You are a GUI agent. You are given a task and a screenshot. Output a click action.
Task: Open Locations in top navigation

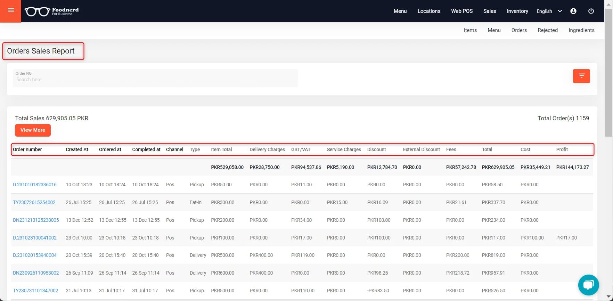(x=429, y=11)
